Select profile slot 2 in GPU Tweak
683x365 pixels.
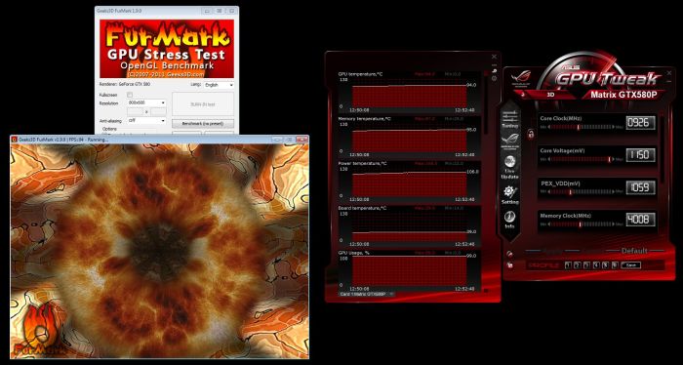pos(578,264)
